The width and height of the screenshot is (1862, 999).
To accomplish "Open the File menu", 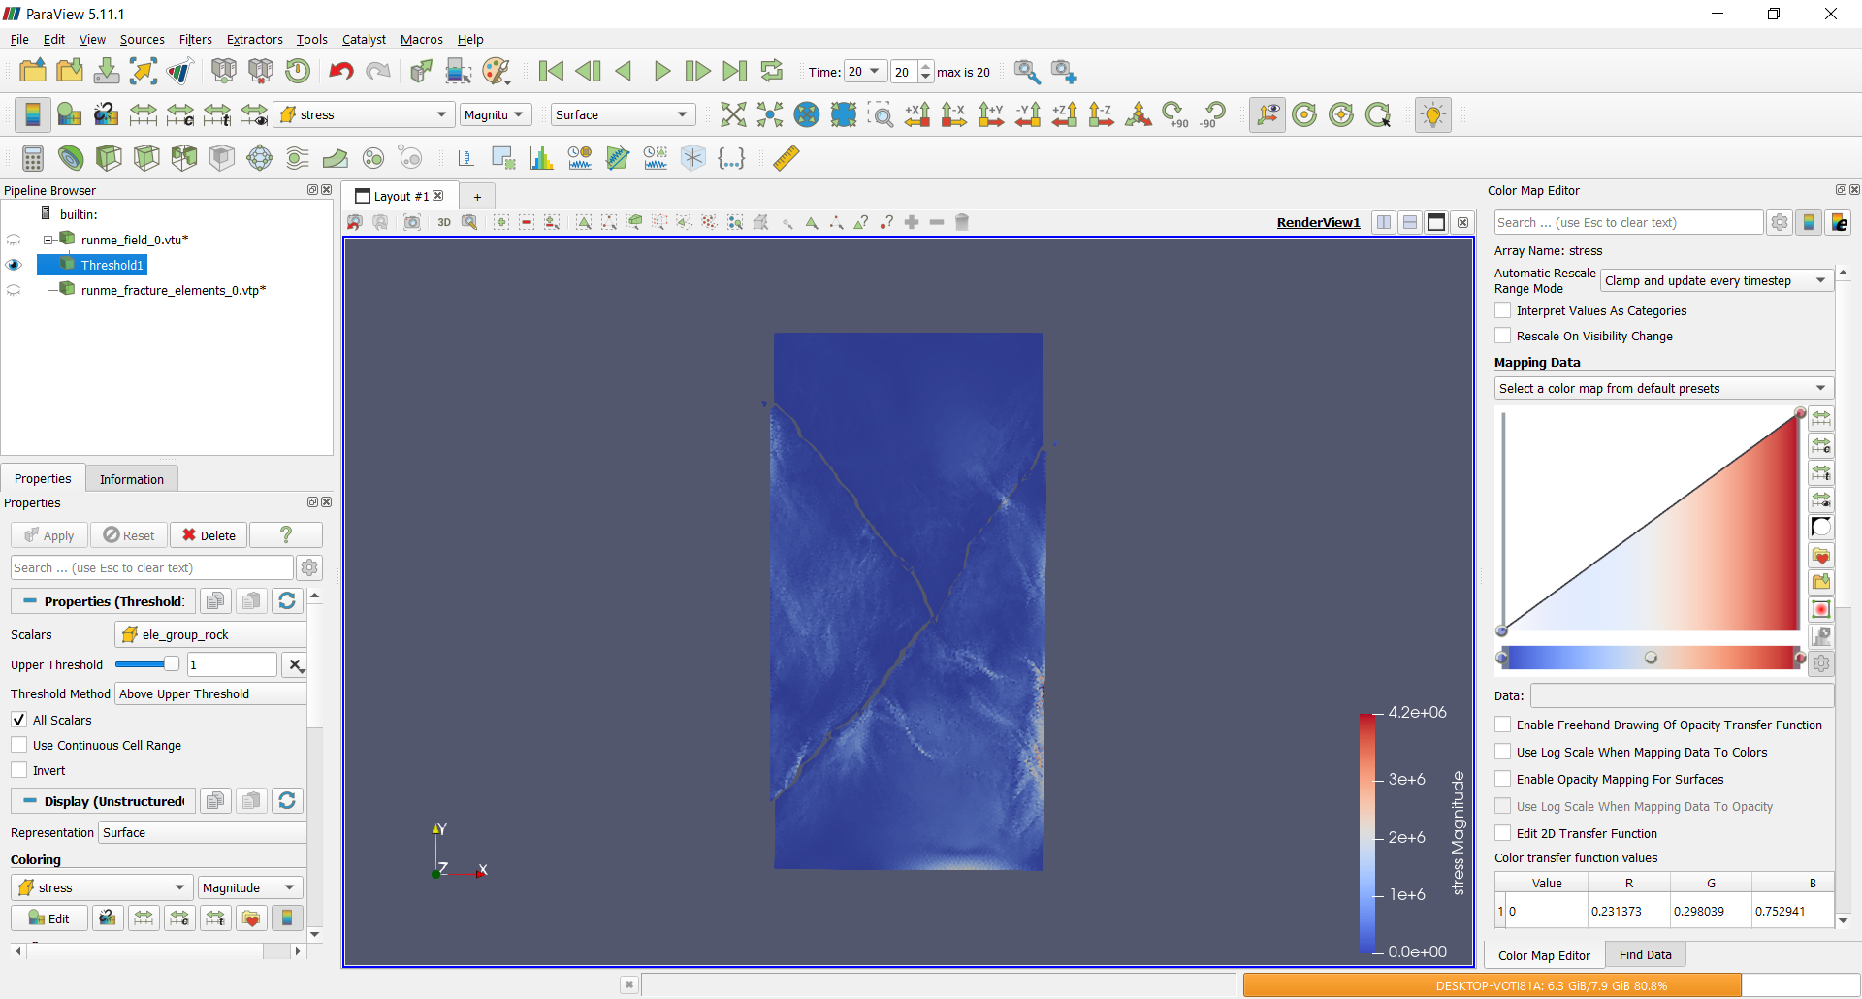I will 19,40.
